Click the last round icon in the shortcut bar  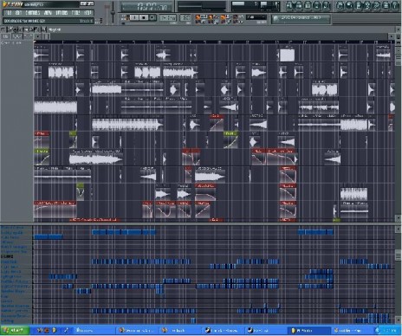coord(394,5)
